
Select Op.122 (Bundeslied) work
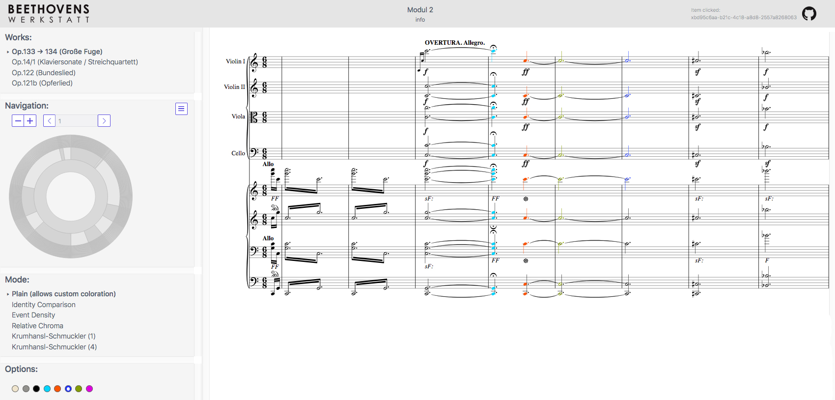coord(44,73)
